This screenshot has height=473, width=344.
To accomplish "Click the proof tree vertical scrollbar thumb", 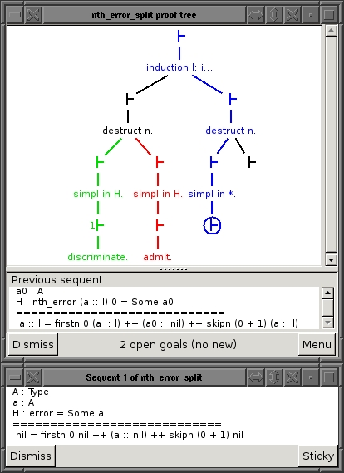I will click(x=331, y=144).
